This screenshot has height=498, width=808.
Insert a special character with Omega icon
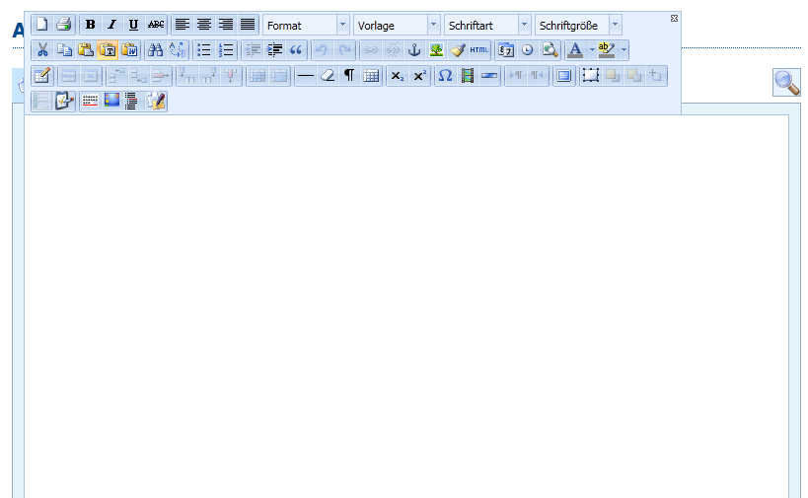445,76
